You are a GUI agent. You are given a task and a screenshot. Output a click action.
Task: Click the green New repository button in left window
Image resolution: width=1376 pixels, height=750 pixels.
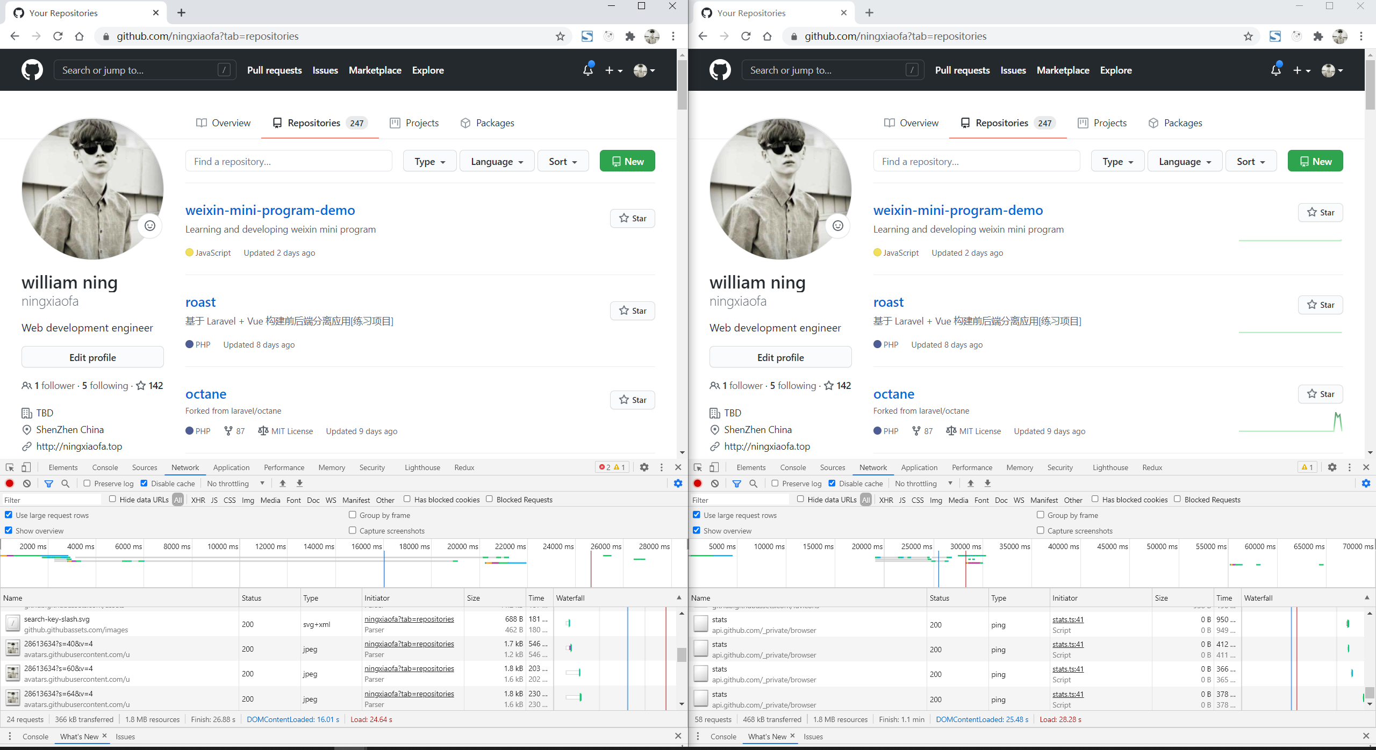[x=627, y=161]
